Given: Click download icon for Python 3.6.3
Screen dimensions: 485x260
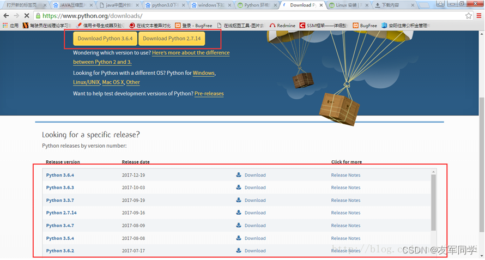Looking at the screenshot, I should [239, 188].
